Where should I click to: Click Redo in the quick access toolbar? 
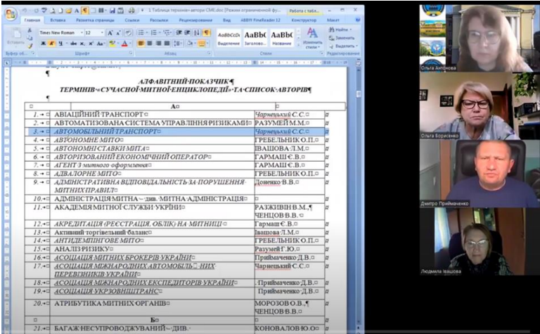coord(35,11)
